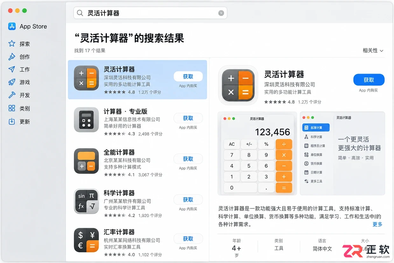The width and height of the screenshot is (394, 263).
Task: Click the App Store logo icon in sidebar
Action: tap(12, 26)
